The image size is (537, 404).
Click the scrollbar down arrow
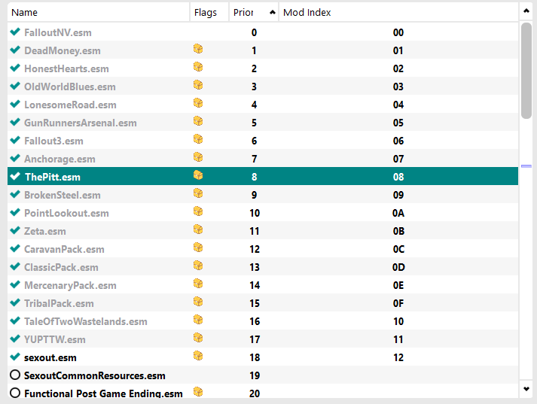click(526, 389)
